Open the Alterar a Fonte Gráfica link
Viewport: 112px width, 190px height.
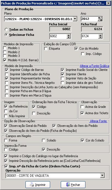(x=94, y=66)
